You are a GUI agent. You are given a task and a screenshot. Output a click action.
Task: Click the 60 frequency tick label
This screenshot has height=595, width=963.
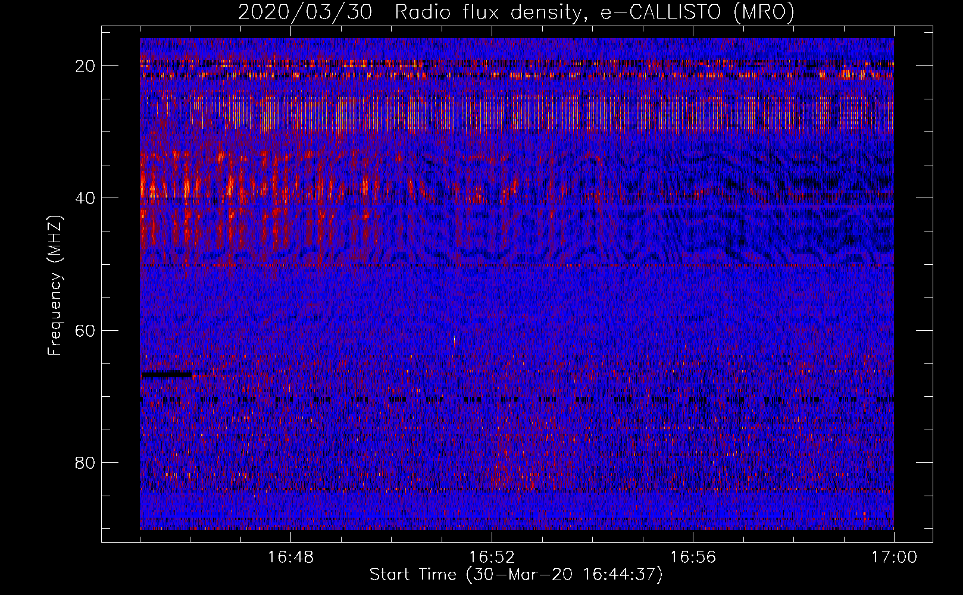pyautogui.click(x=86, y=330)
